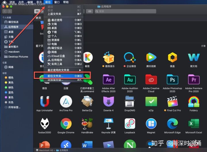Select DropDMG application
This screenshot has height=152, width=207.
pyautogui.click(x=130, y=102)
